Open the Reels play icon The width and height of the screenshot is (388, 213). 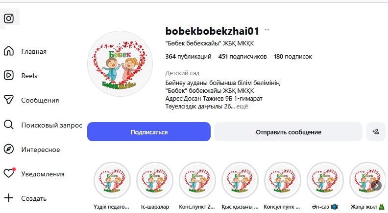(x=9, y=75)
